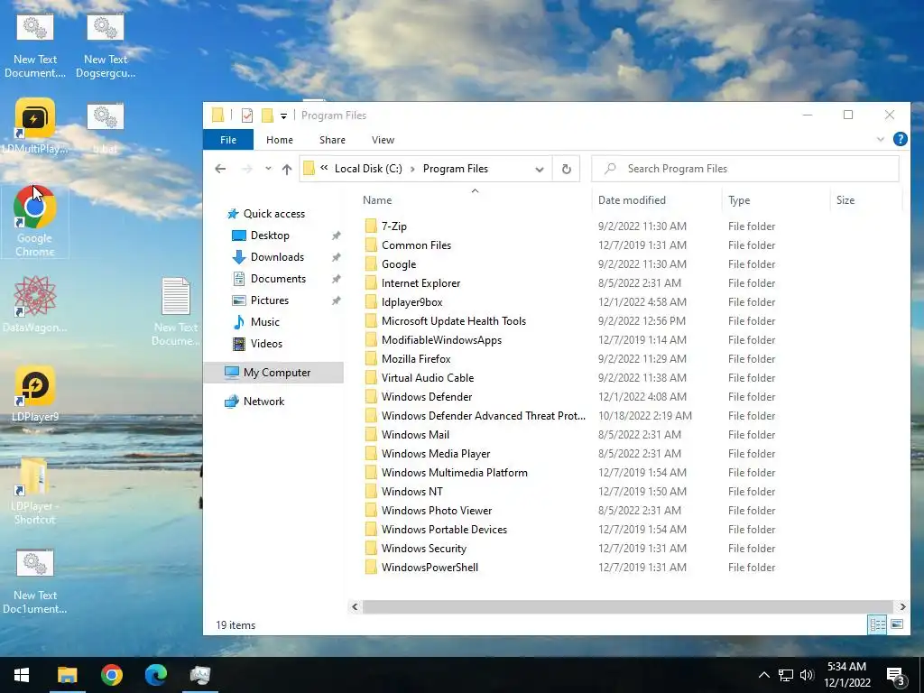924x693 pixels.
Task: Click in Search Program Files box
Action: click(x=745, y=169)
